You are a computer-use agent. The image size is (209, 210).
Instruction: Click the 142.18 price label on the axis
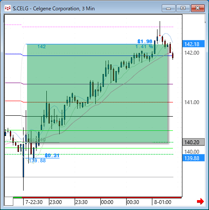click(194, 44)
